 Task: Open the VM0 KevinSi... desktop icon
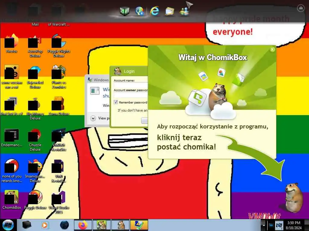[59, 171]
